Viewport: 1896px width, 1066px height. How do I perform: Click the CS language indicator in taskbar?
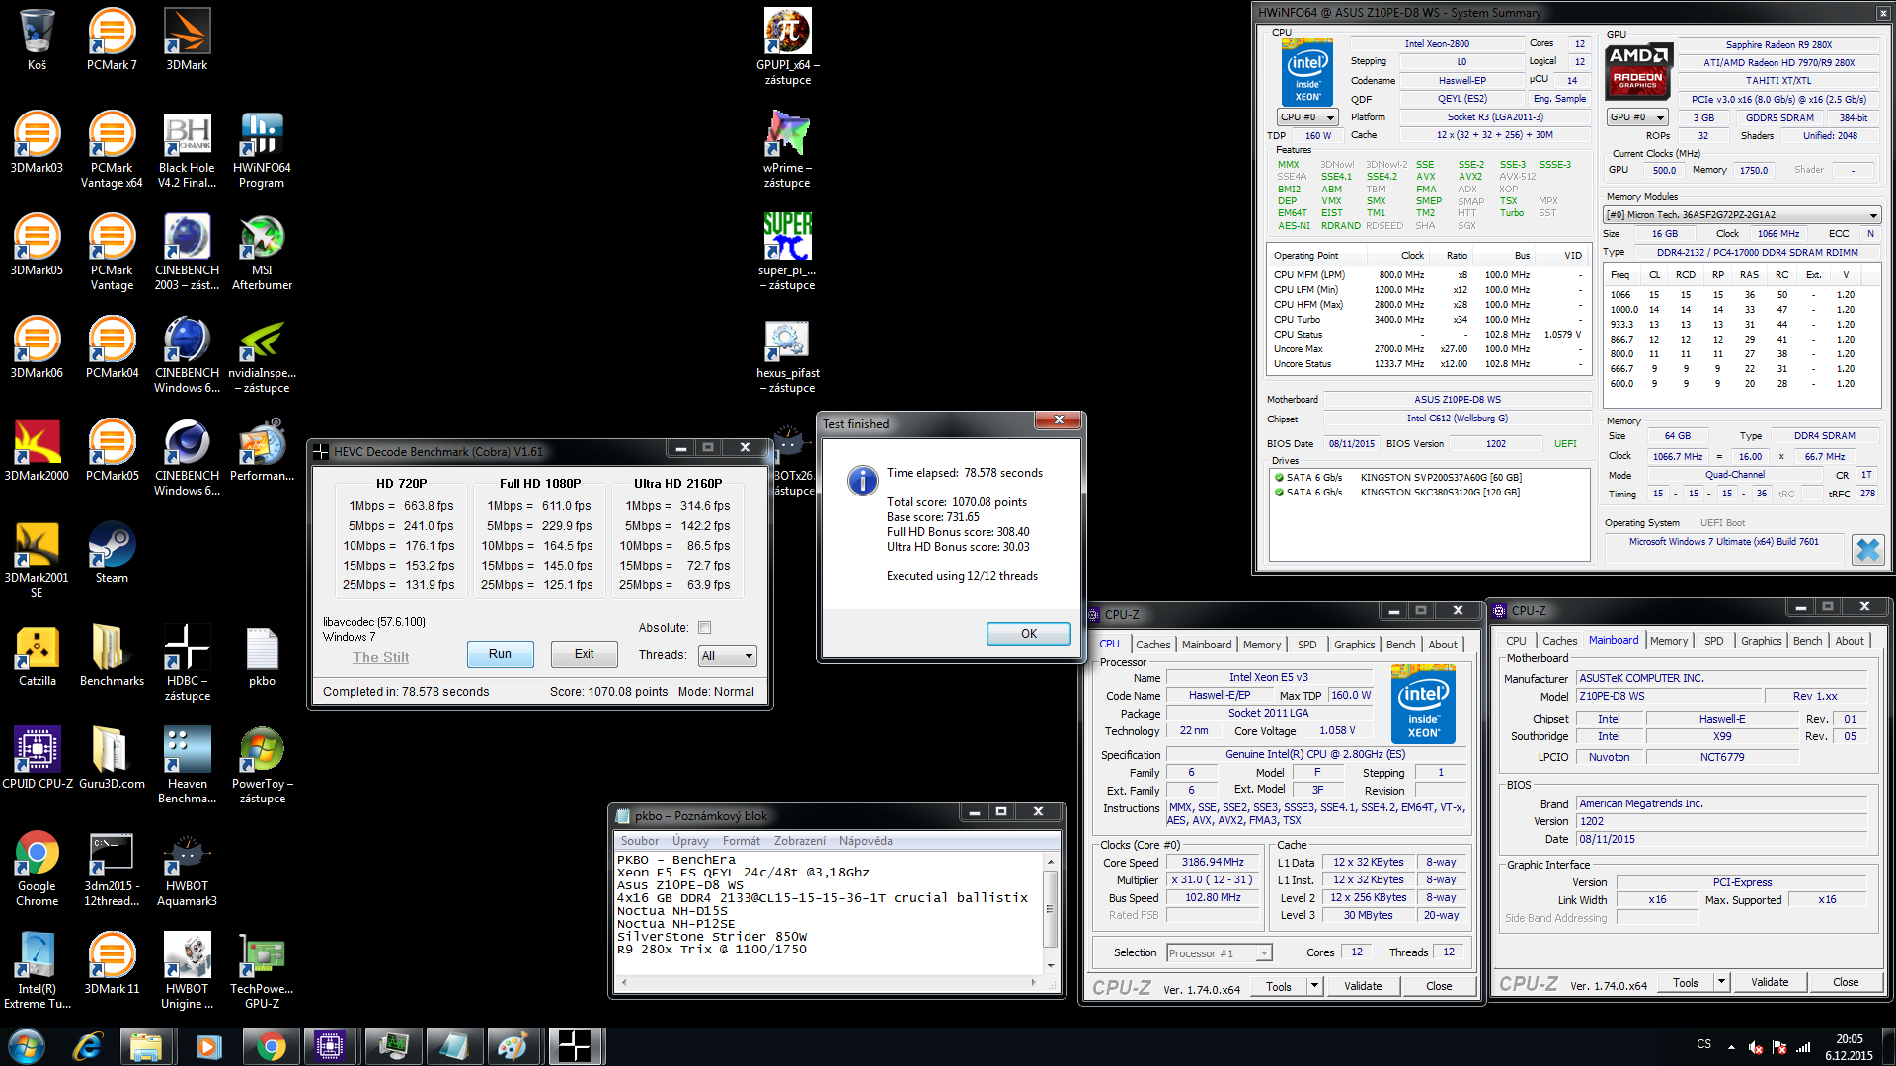coord(1703,1044)
